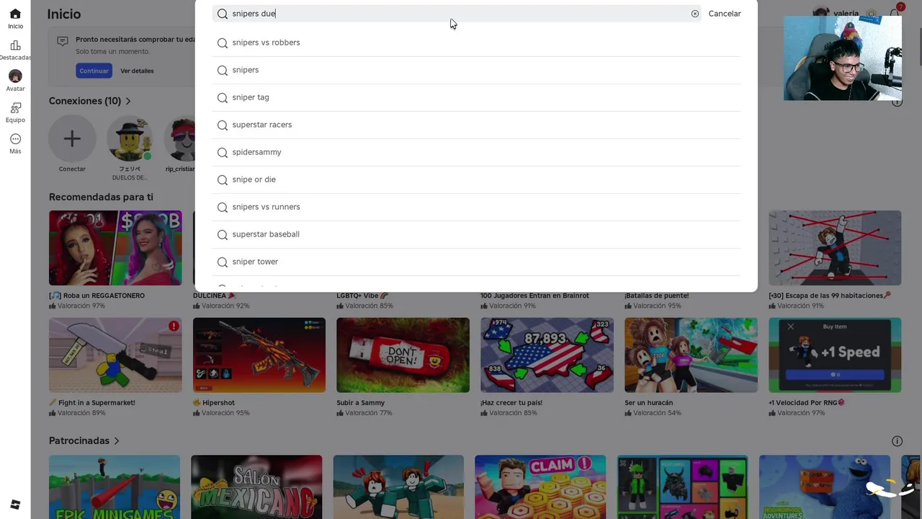922x519 pixels.
Task: Open Salón Mexicano sponsored thumbnail
Action: [x=256, y=487]
